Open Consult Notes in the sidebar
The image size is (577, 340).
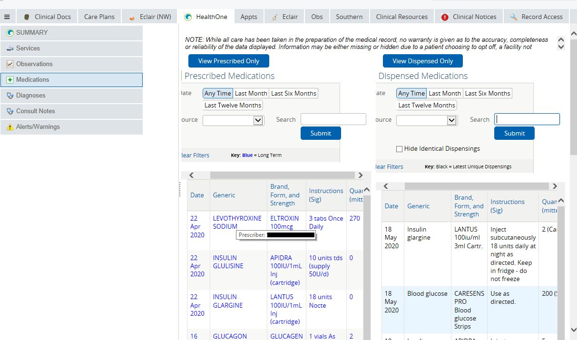pos(36,111)
